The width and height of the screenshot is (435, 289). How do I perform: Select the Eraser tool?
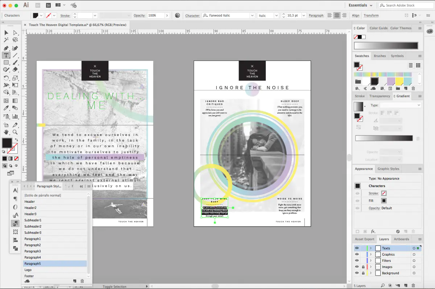pos(15,70)
